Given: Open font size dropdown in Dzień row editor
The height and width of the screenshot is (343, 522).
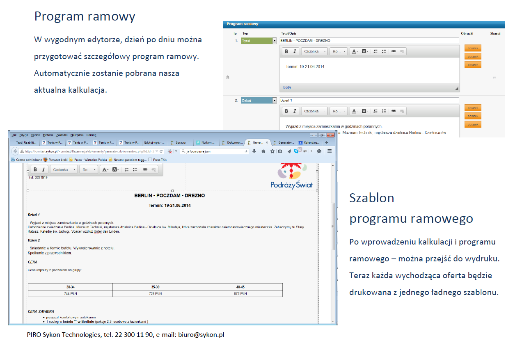Looking at the screenshot, I should point(339,111).
